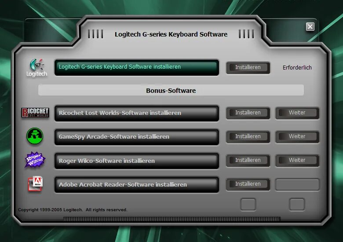The image size is (343, 242).
Task: Click Weiter for GameSpy Arcade
Action: [x=297, y=137]
